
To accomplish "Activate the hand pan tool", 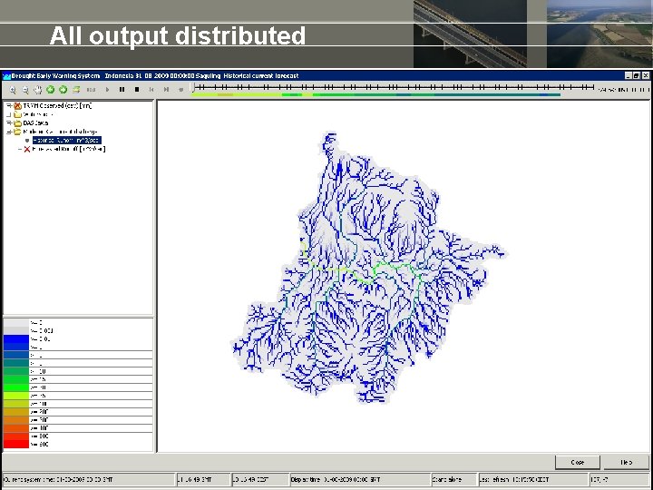I will tap(38, 89).
